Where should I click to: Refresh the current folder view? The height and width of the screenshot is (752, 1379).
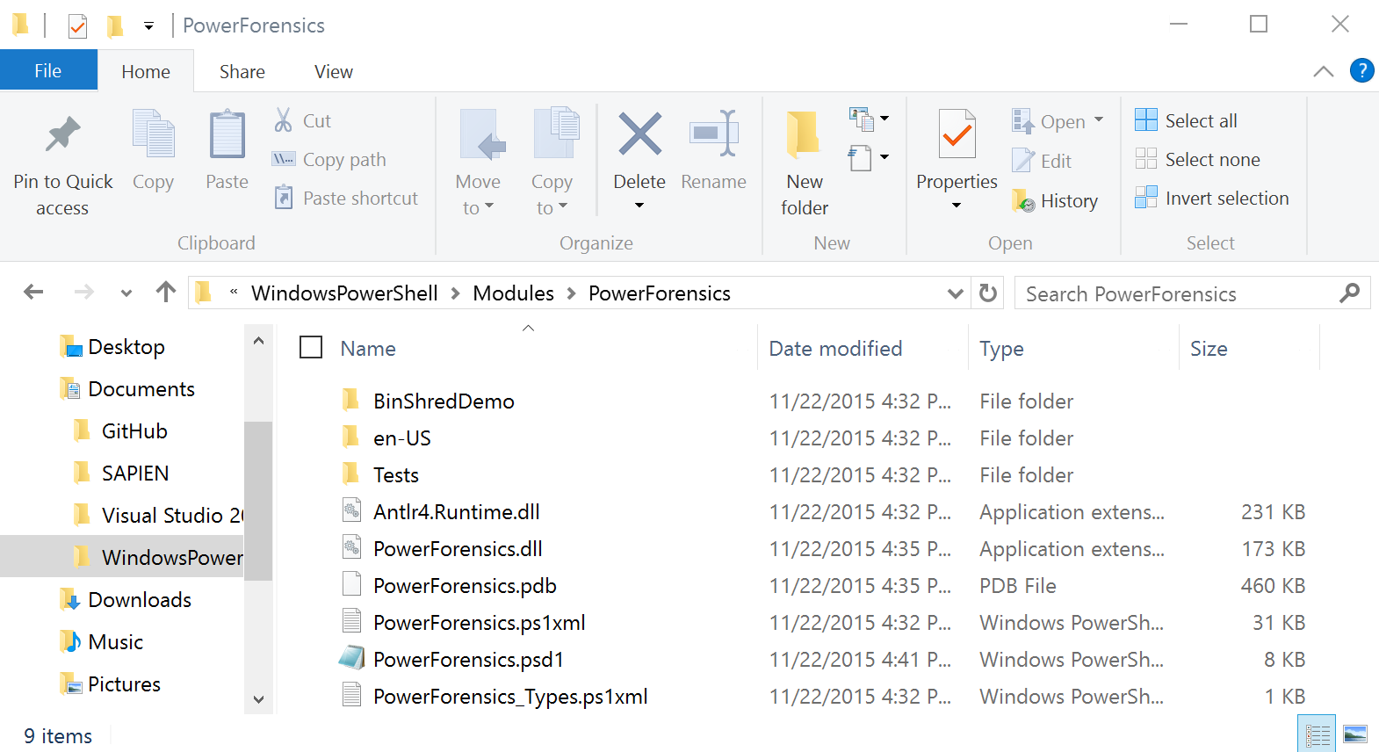(x=988, y=293)
